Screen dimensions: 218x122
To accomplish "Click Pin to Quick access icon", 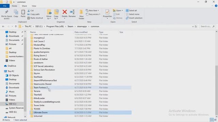I will pyautogui.click(x=6, y=12).
